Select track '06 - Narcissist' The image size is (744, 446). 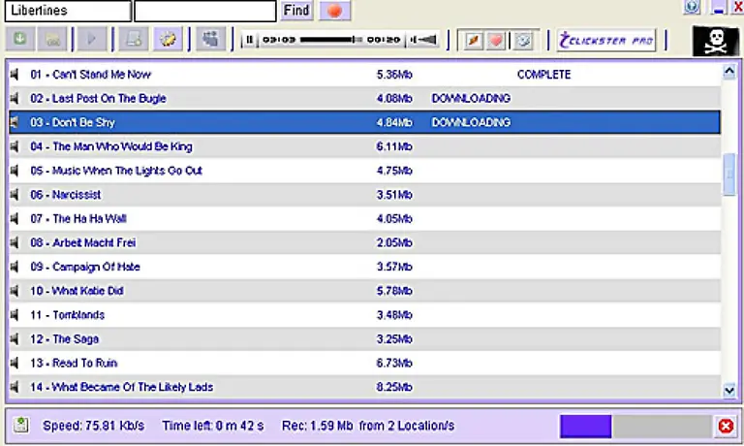tap(364, 195)
